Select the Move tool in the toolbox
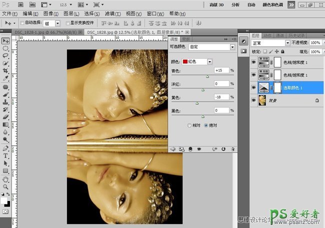Screen dimensions: 325x228 tap(5, 41)
